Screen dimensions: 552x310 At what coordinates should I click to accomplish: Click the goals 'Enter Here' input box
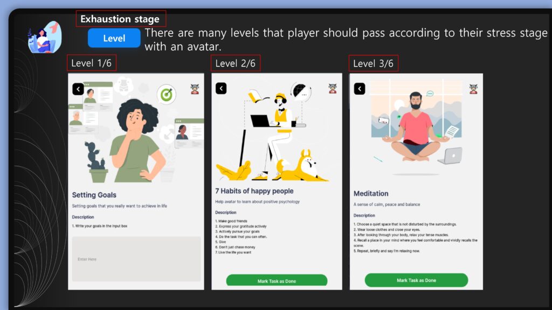pos(136,259)
